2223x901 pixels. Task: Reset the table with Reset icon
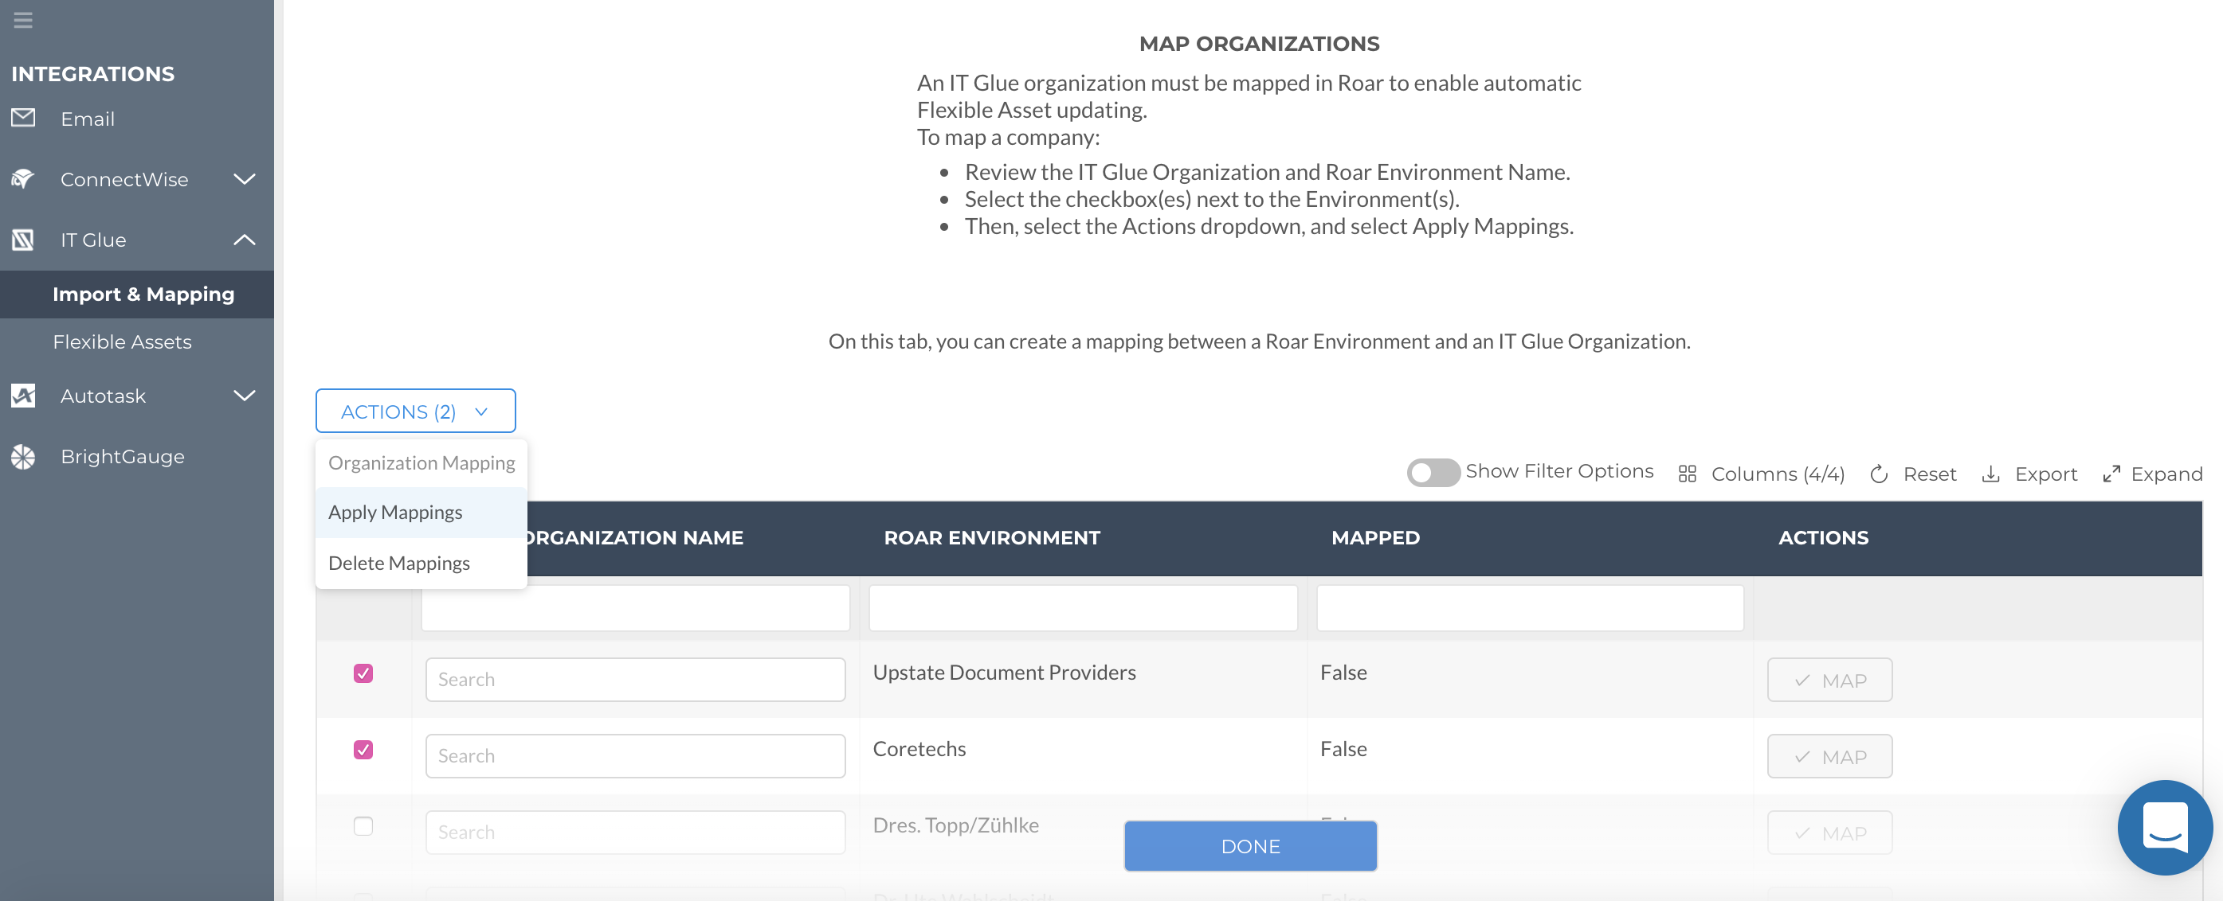pos(1879,474)
